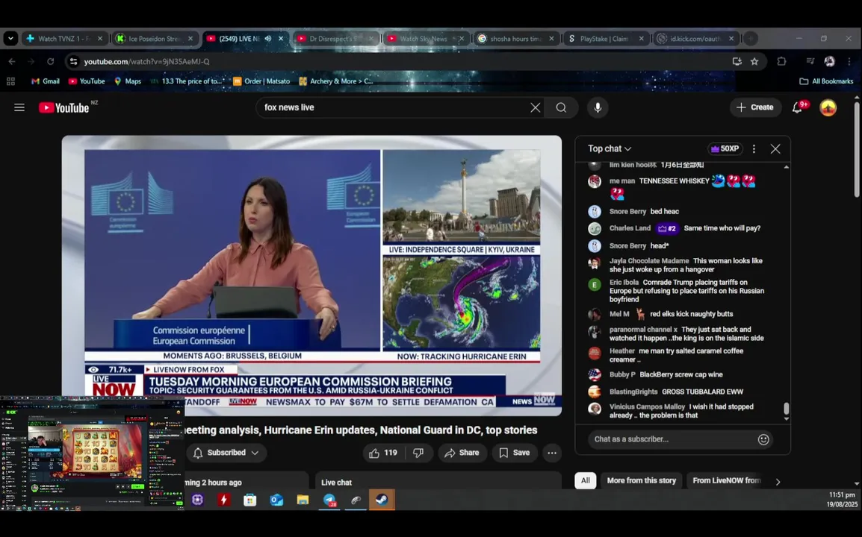Viewport: 862px width, 537px height.
Task: Go to the YouTube home logo
Action: [x=63, y=107]
